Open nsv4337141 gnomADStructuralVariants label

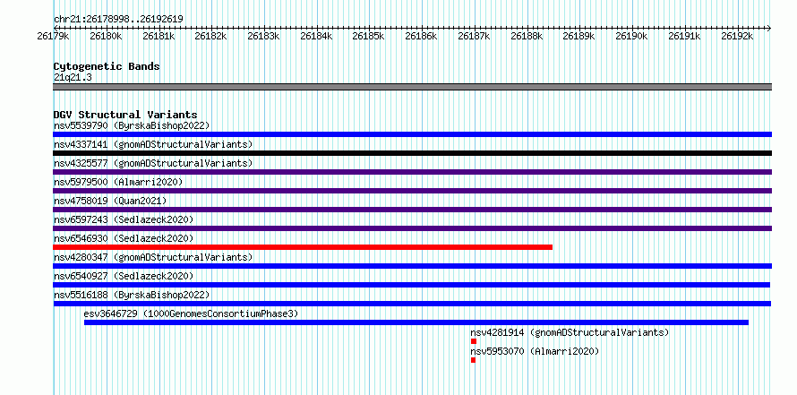153,144
